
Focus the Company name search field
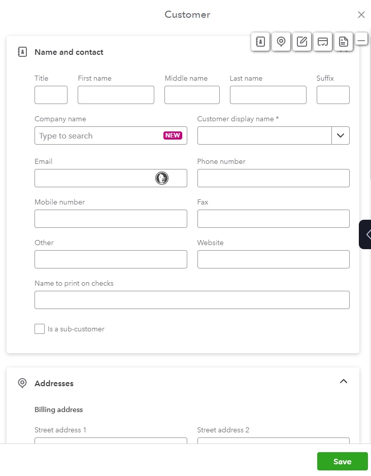coord(111,135)
